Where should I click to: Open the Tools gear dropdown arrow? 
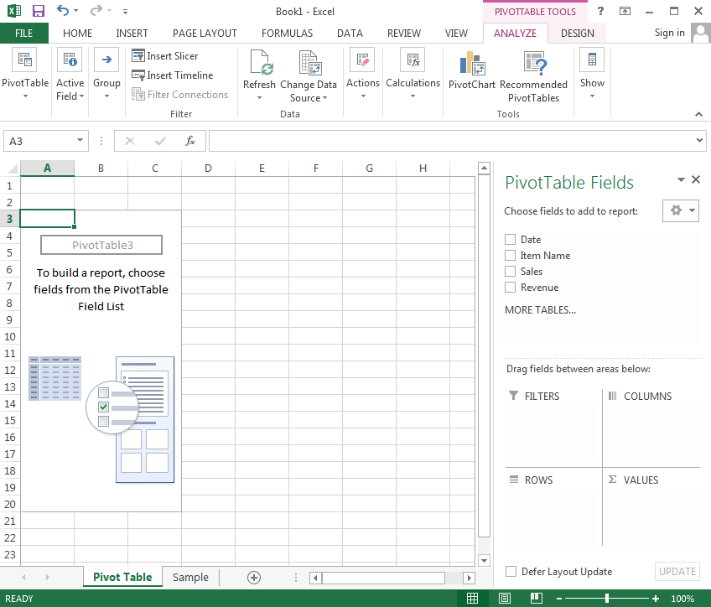coord(692,210)
